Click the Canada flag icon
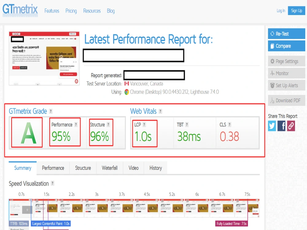This screenshot has width=307, height=230. (126, 83)
